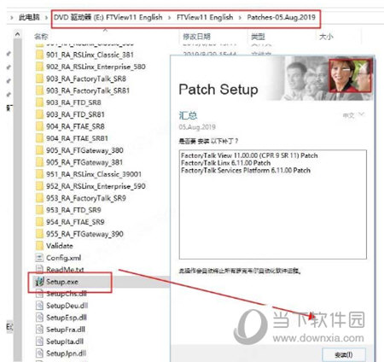Click the ReadMe.txt file icon
Image resolution: width=384 pixels, height=362 pixels.
click(x=39, y=269)
